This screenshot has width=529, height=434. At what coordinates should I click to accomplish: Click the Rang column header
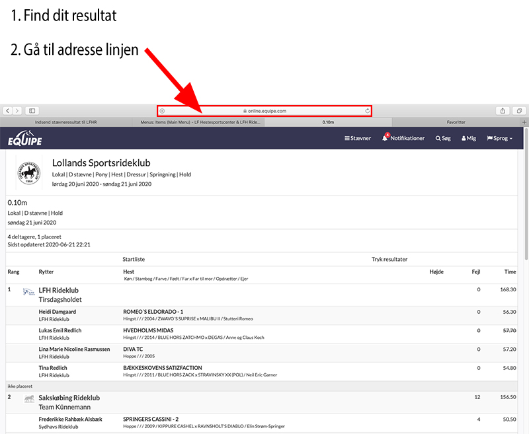(x=13, y=271)
